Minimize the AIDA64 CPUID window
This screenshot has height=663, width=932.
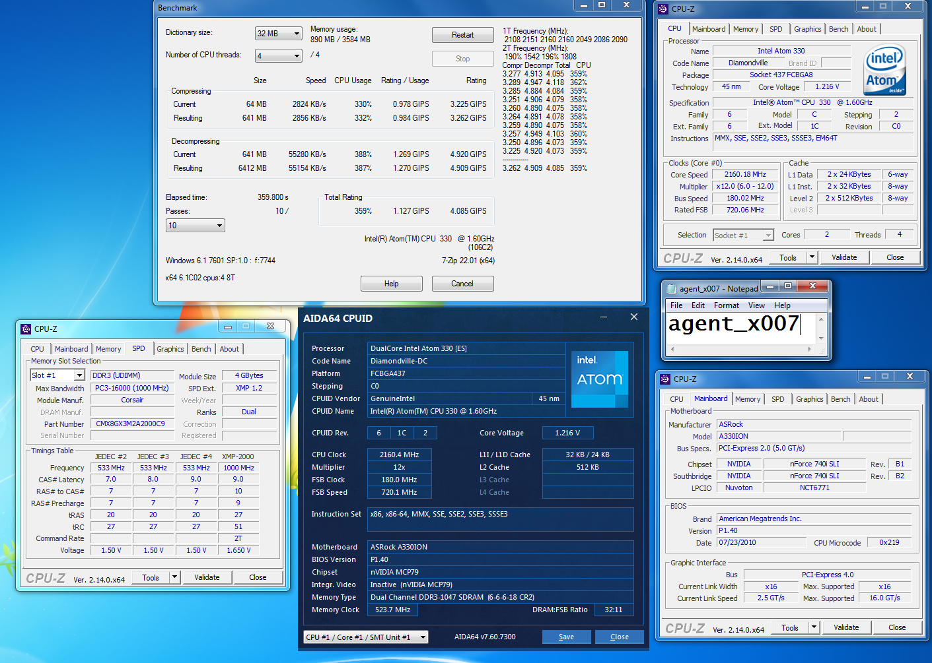[604, 317]
